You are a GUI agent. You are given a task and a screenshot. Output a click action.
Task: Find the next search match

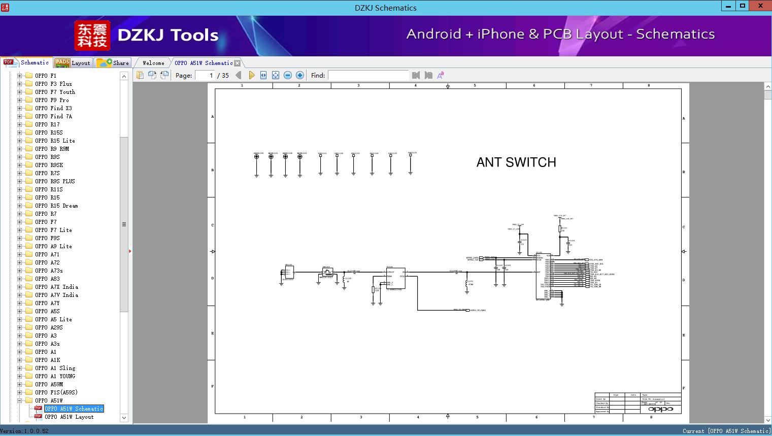pos(428,75)
